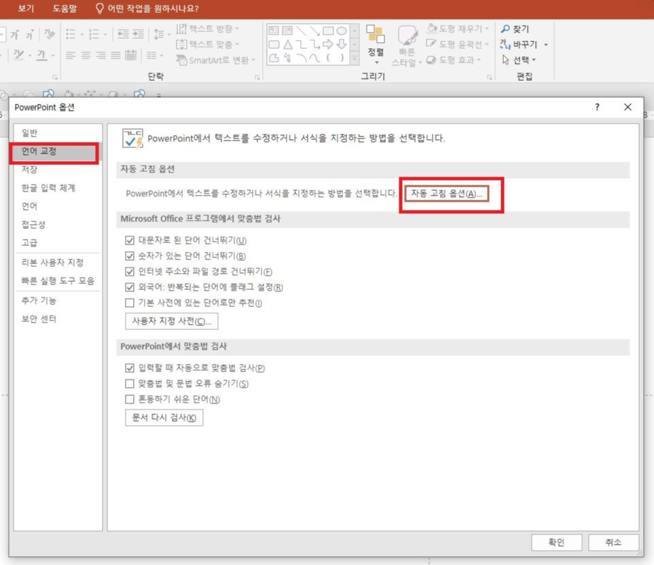The height and width of the screenshot is (565, 654).
Task: Select the rectangle shape in shapes gallery
Action: tap(328, 31)
